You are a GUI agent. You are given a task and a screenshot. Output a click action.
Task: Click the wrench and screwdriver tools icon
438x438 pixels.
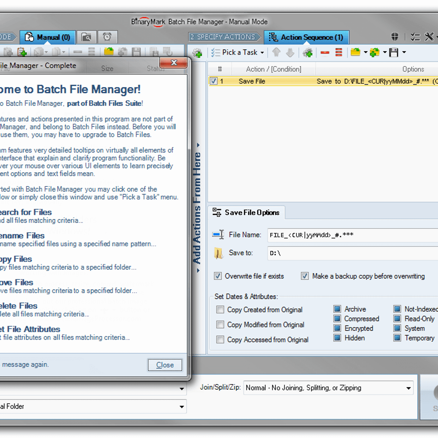pyautogui.click(x=430, y=36)
